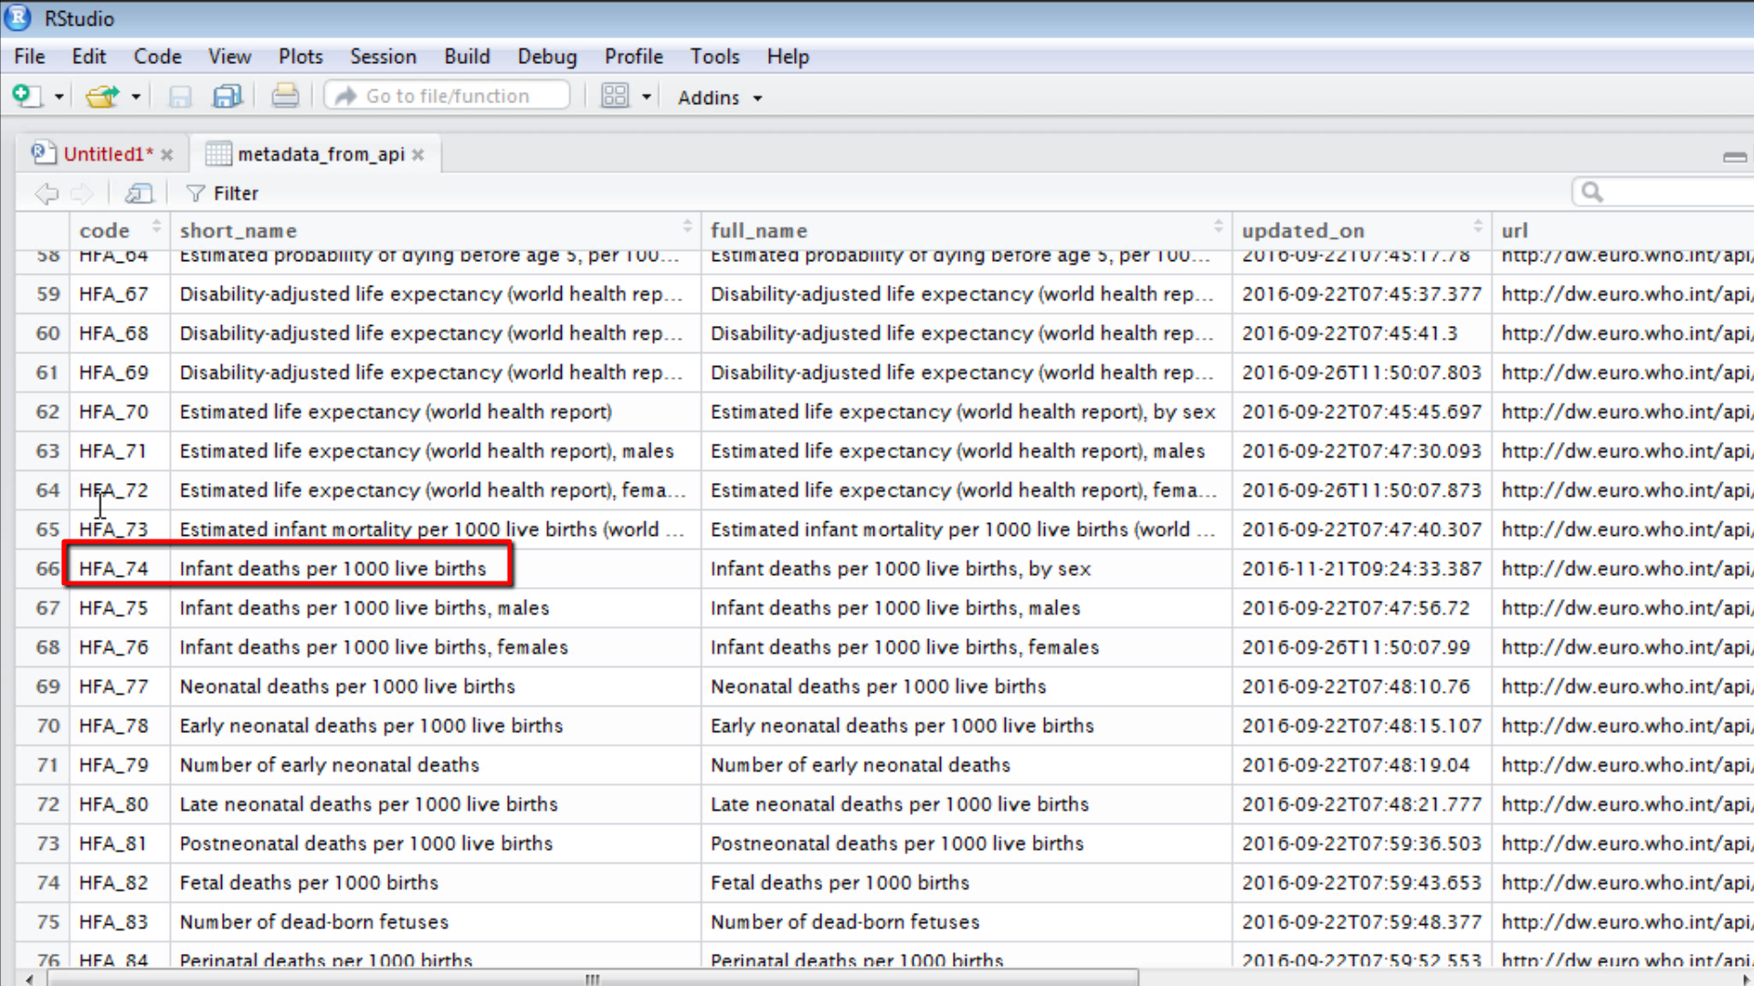The width and height of the screenshot is (1754, 986).
Task: Open the Help menu
Action: tap(787, 57)
